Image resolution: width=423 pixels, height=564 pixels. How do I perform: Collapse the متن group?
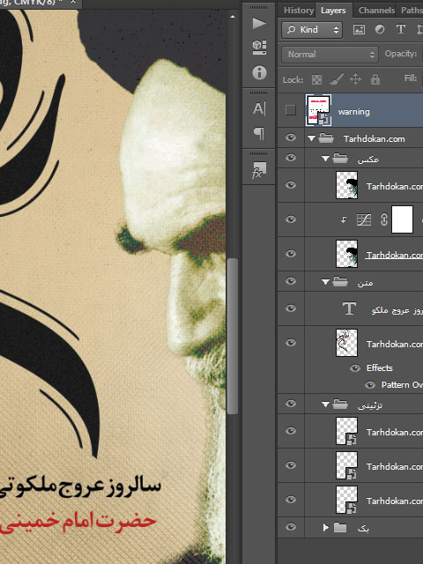(x=325, y=282)
